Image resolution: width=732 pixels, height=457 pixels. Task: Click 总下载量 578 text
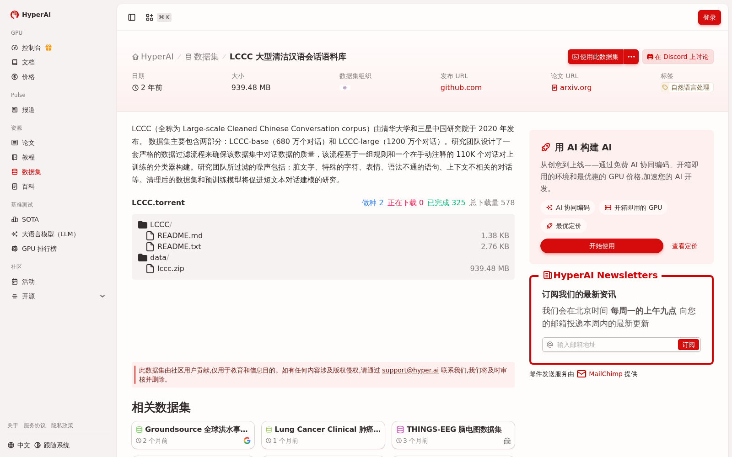tap(492, 202)
